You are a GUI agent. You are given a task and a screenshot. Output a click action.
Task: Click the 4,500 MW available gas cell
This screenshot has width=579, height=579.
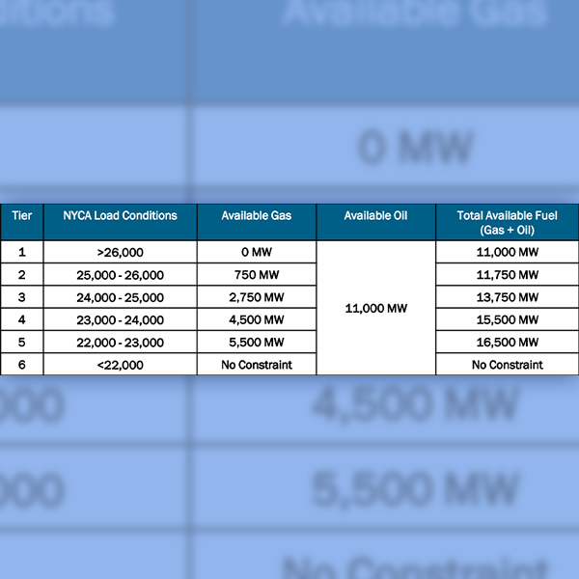tap(256, 319)
